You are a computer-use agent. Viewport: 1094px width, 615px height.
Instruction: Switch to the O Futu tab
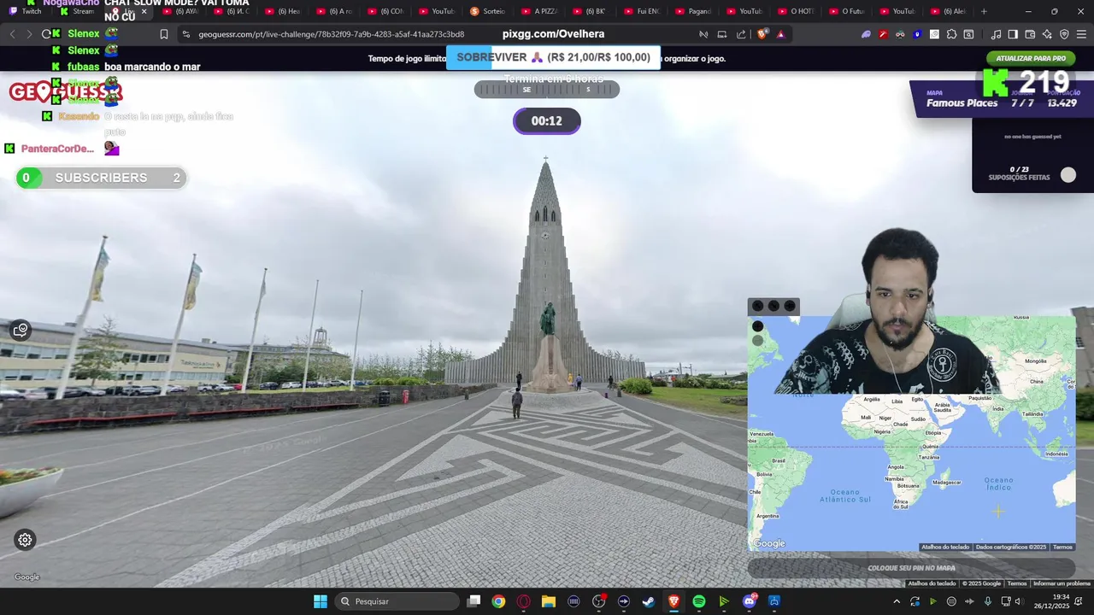pyautogui.click(x=848, y=11)
